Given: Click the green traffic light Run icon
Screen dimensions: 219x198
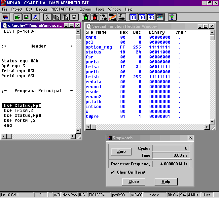Looking at the screenshot, I should (86, 17).
